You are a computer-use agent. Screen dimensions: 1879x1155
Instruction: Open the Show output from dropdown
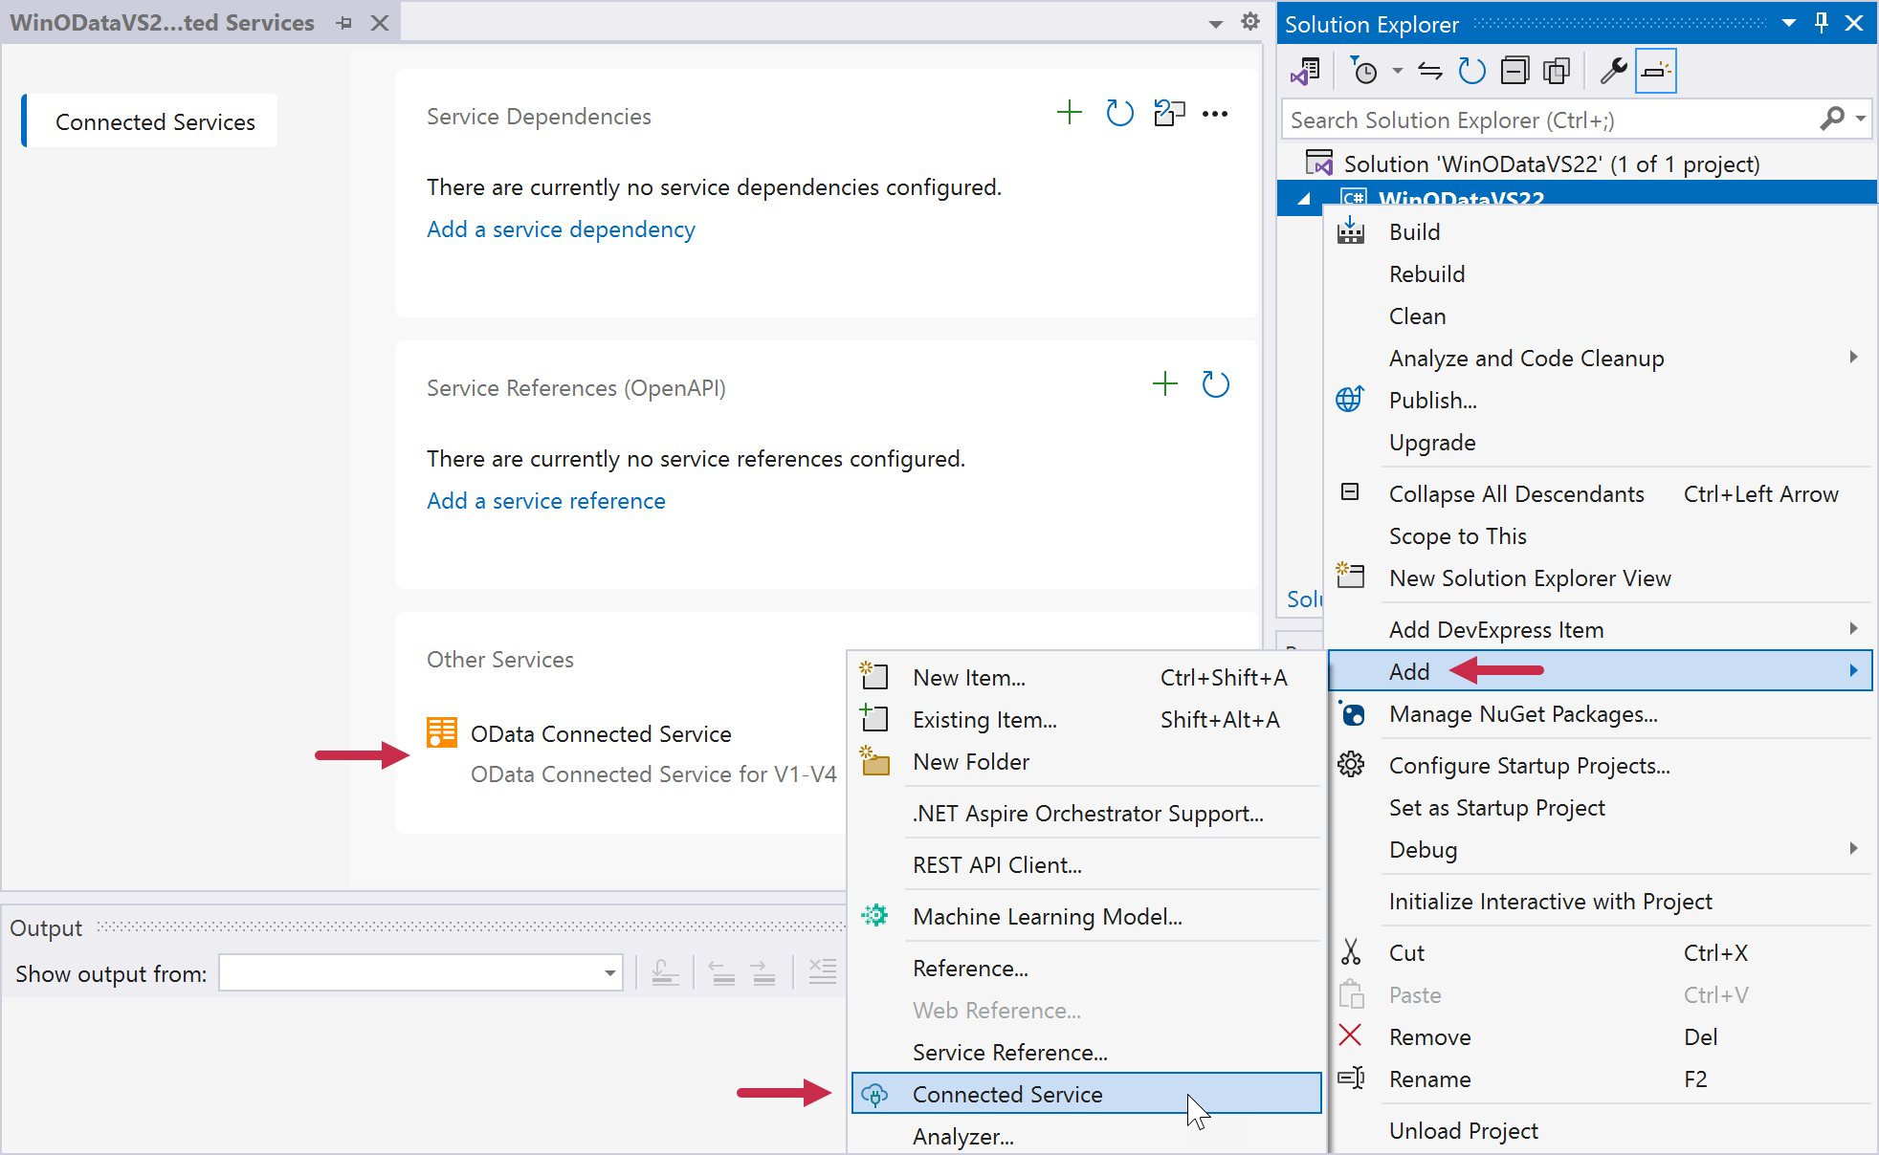click(x=609, y=973)
